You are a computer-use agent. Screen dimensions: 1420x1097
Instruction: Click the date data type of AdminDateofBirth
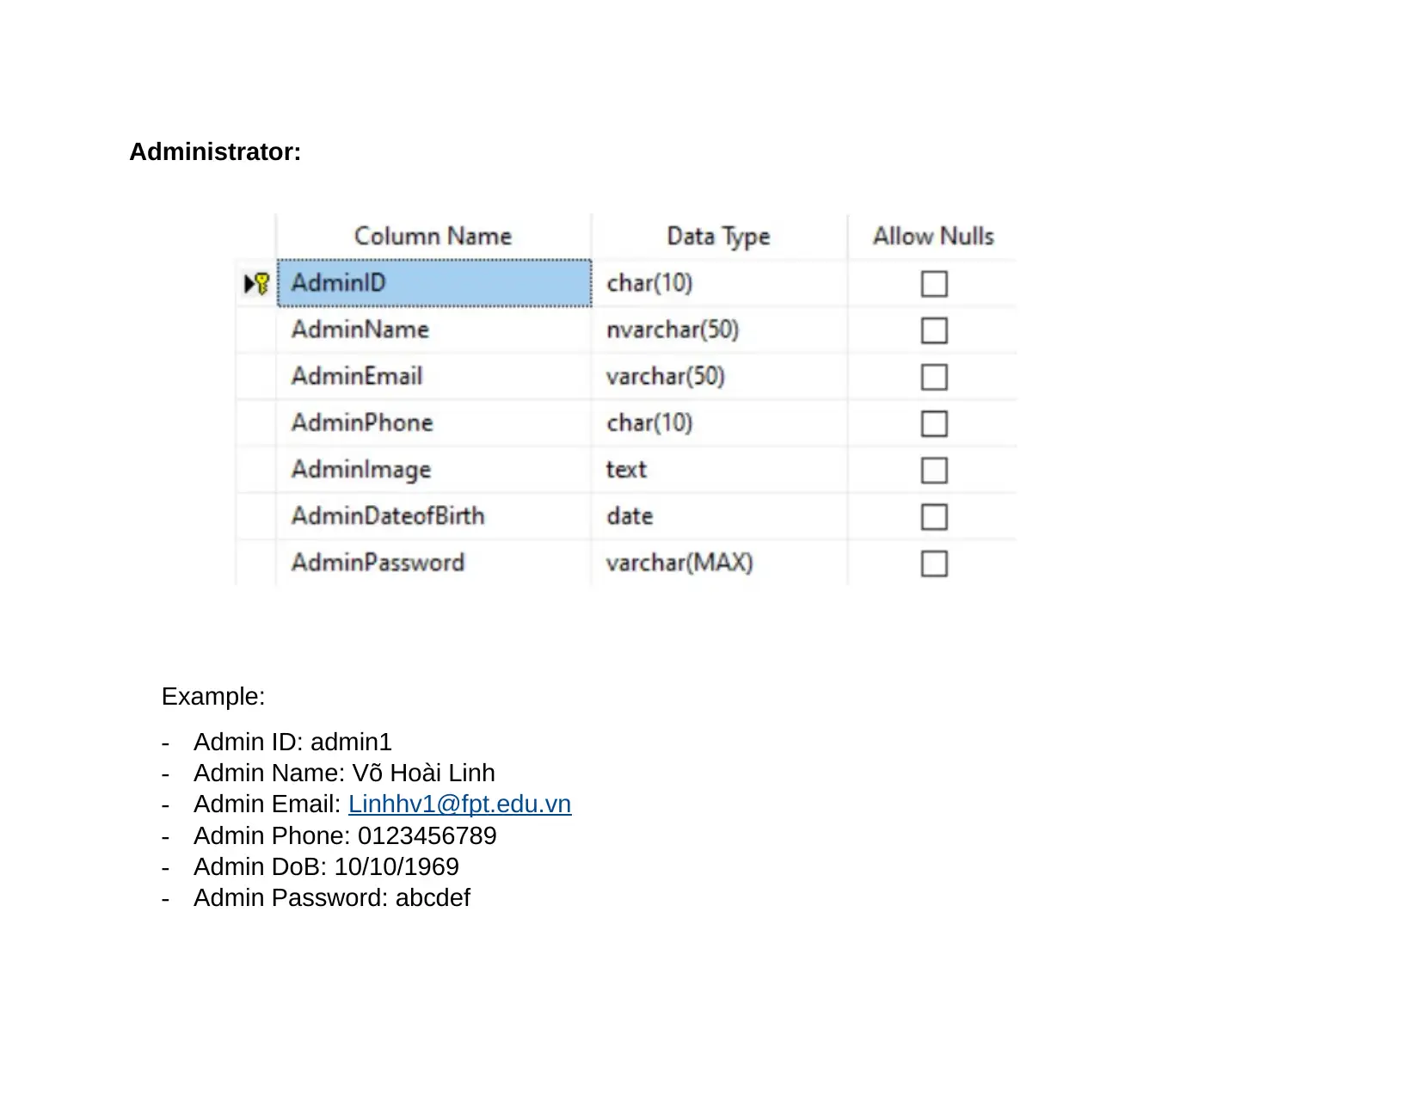click(720, 516)
